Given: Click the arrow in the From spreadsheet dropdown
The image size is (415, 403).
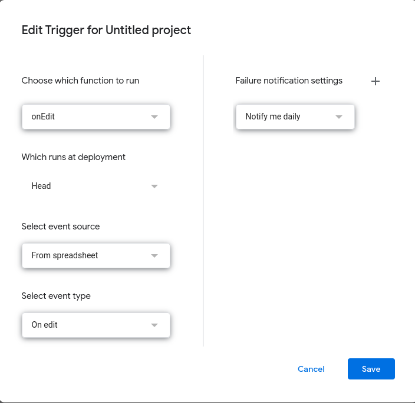Looking at the screenshot, I should coord(154,255).
